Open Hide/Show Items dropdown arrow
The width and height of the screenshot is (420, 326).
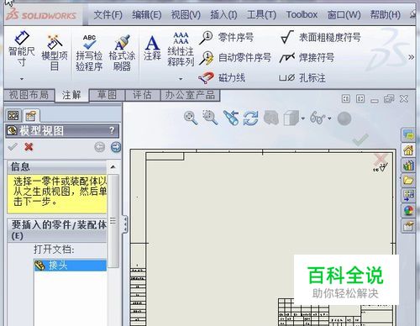point(329,118)
